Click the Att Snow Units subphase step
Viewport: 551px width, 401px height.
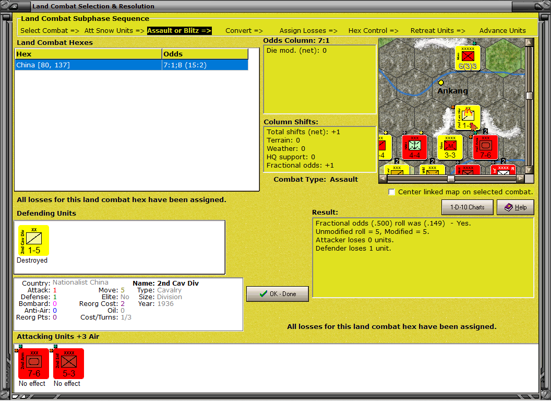click(x=114, y=31)
